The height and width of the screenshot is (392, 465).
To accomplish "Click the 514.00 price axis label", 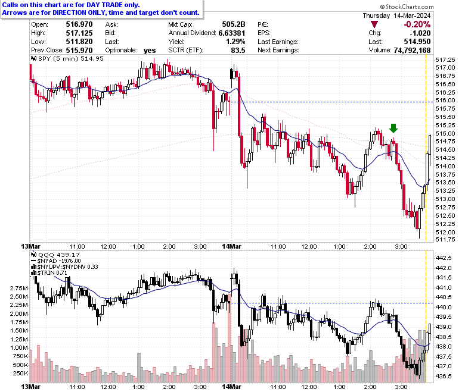I will click(x=445, y=167).
